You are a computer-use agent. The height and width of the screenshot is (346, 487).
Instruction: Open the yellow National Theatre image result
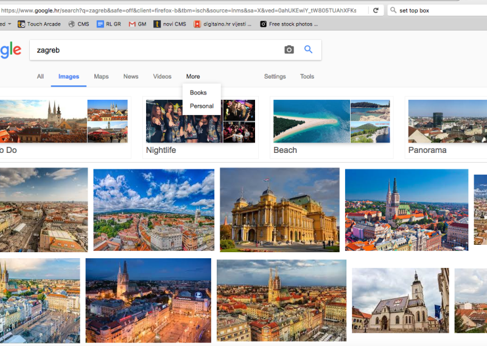(279, 210)
